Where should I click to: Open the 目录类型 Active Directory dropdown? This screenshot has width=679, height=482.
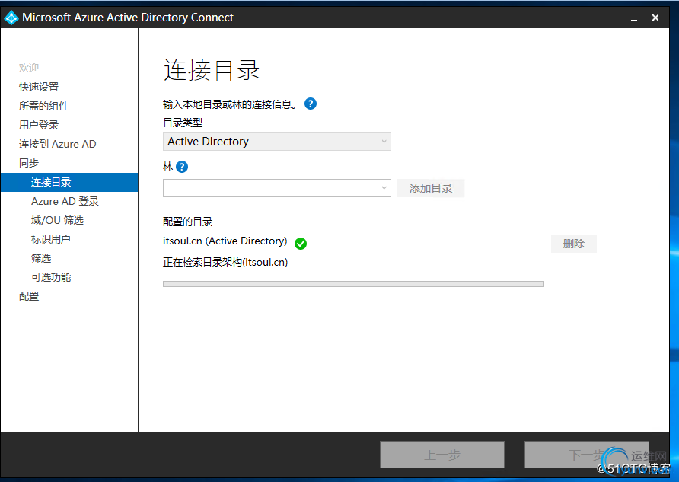[277, 142]
